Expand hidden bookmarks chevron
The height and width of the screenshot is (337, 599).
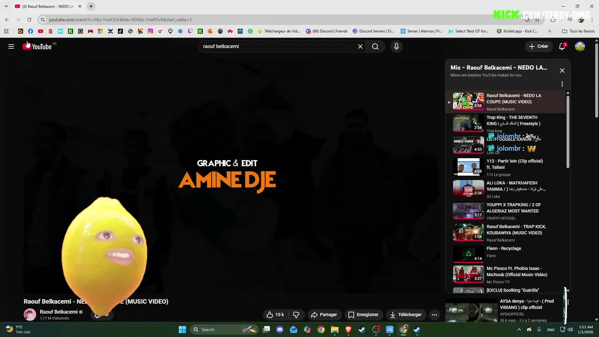[x=549, y=31]
